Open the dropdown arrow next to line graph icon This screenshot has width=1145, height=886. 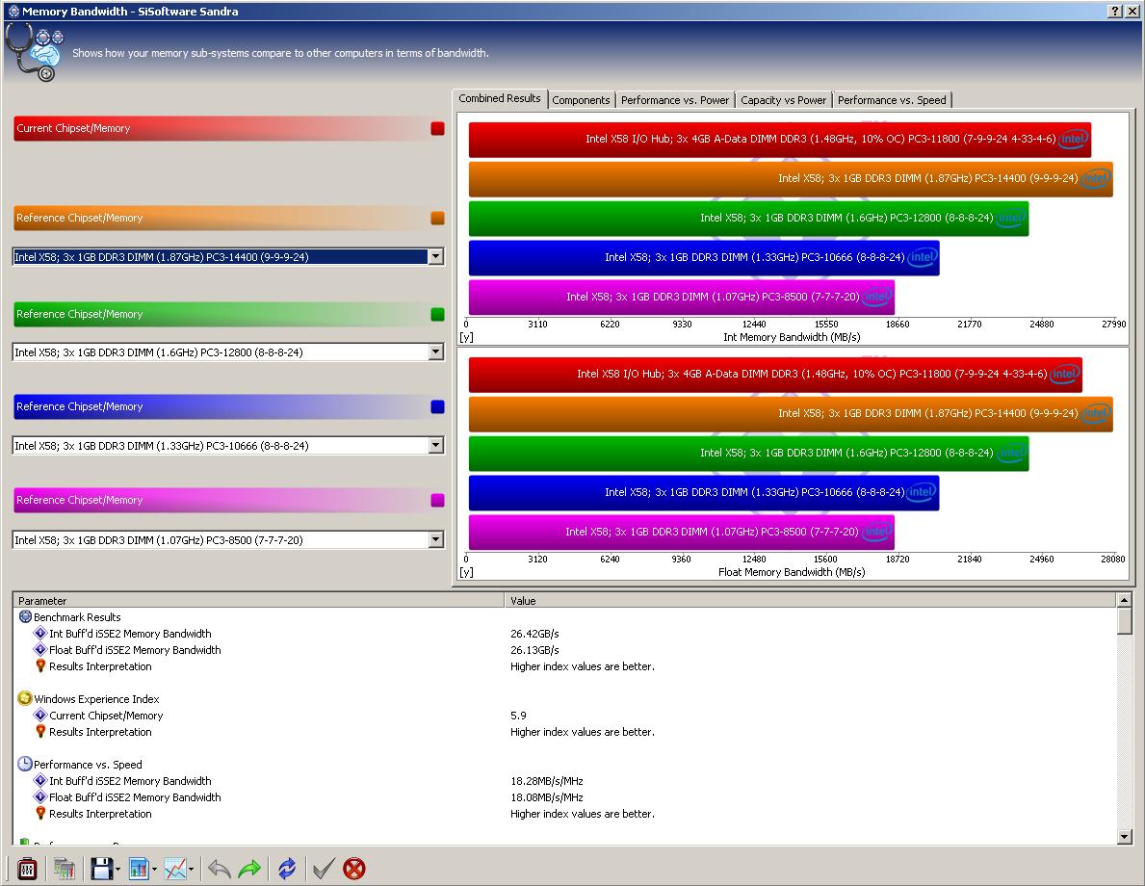point(192,870)
